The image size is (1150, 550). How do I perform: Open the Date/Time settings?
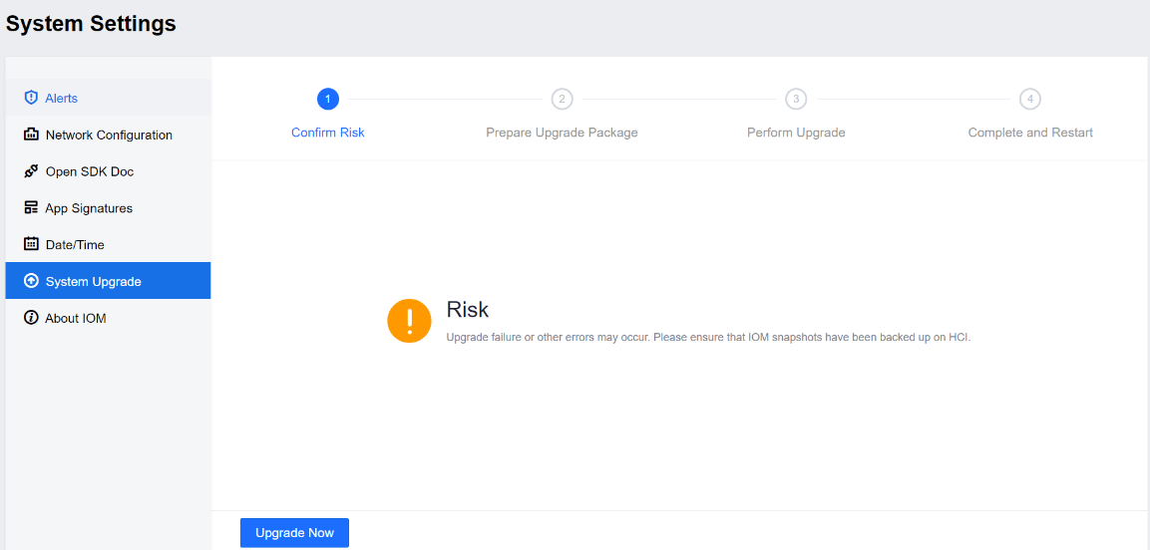75,244
